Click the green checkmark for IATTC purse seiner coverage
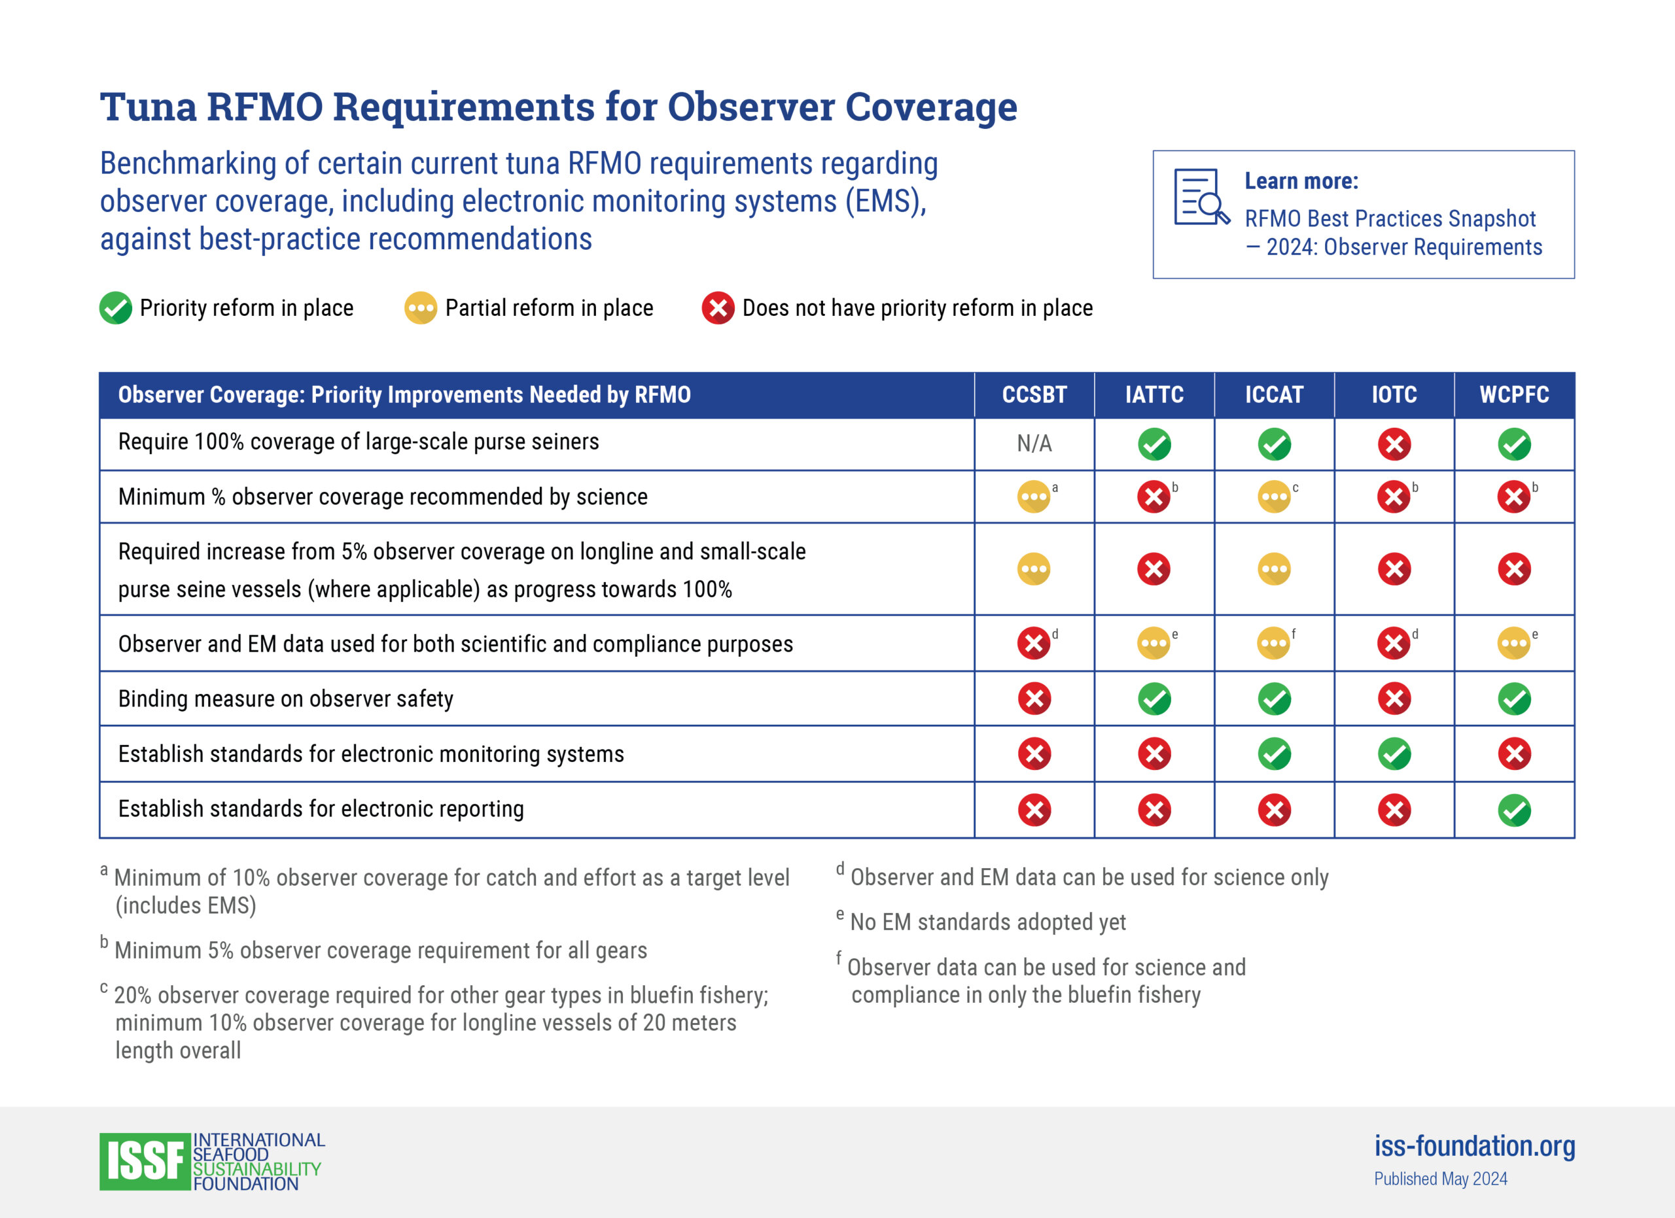 (1154, 444)
